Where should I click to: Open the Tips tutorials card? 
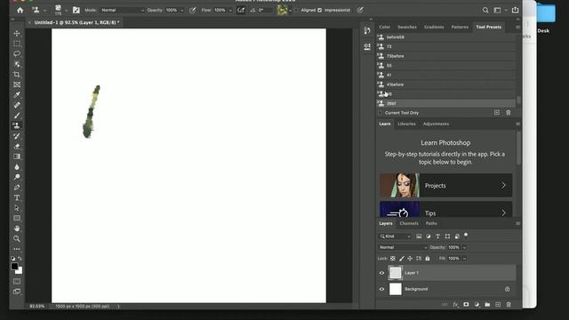[446, 210]
